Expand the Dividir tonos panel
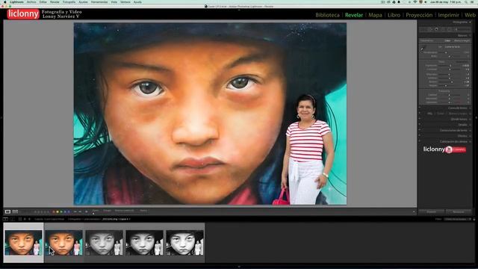Image resolution: width=478 pixels, height=269 pixels. pyautogui.click(x=470, y=120)
